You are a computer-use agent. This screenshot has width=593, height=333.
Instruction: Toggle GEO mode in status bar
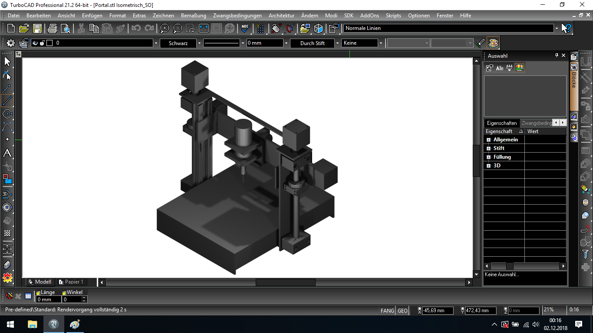[403, 310]
